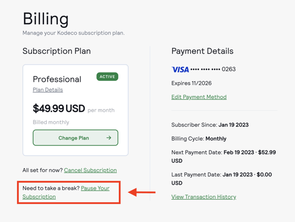Viewport: 295px width, 222px height.
Task: Click the Next Payment Date line
Action: coord(223,157)
